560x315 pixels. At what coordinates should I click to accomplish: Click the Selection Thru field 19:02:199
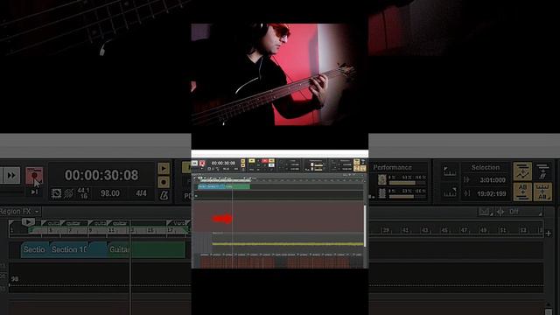point(492,193)
